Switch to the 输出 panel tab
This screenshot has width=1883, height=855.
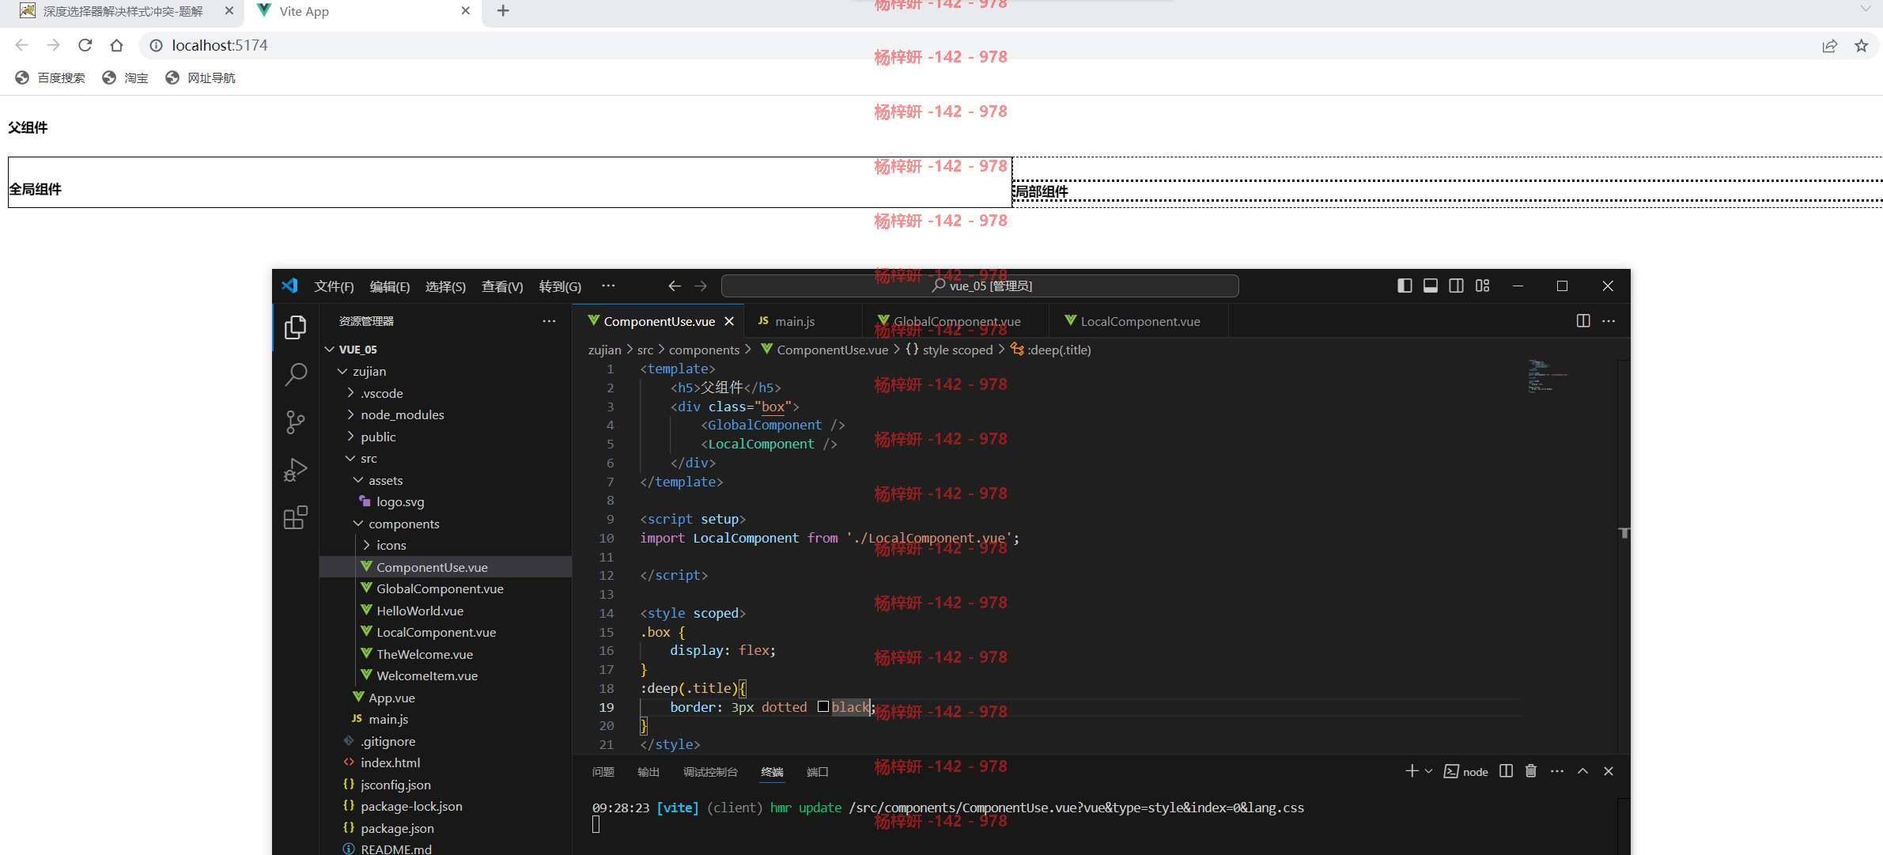point(648,772)
